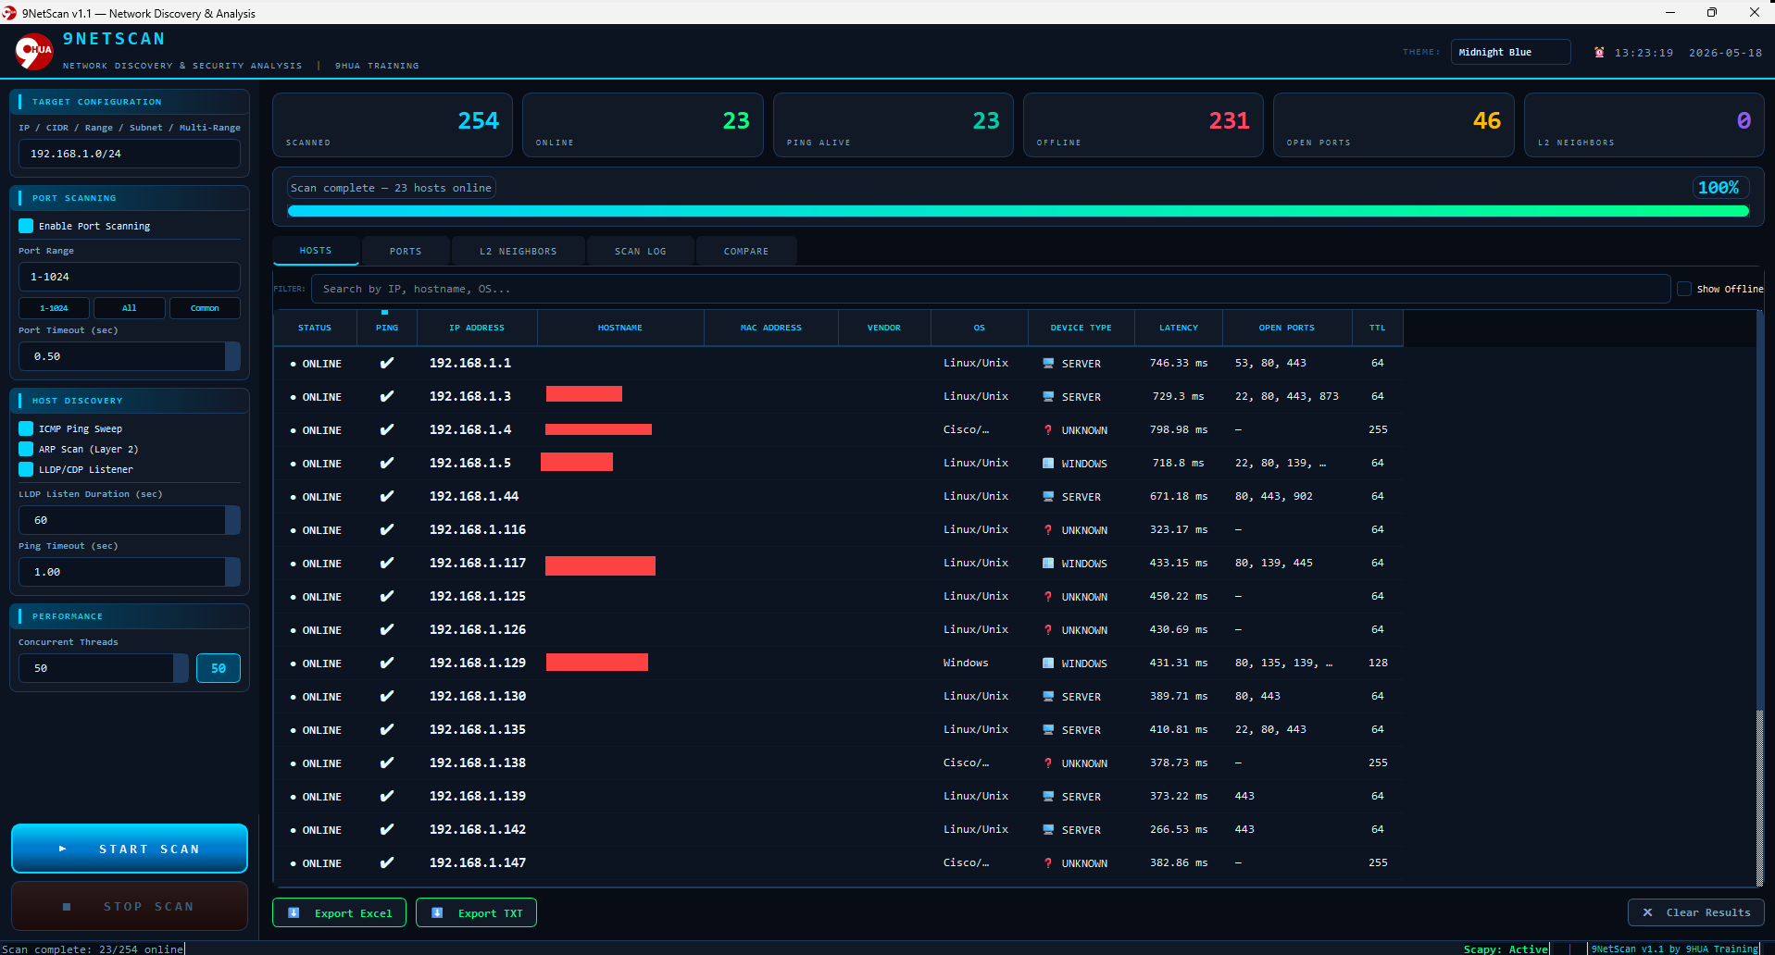Enable the Show Offline checkbox
The width and height of the screenshot is (1775, 955).
point(1684,289)
